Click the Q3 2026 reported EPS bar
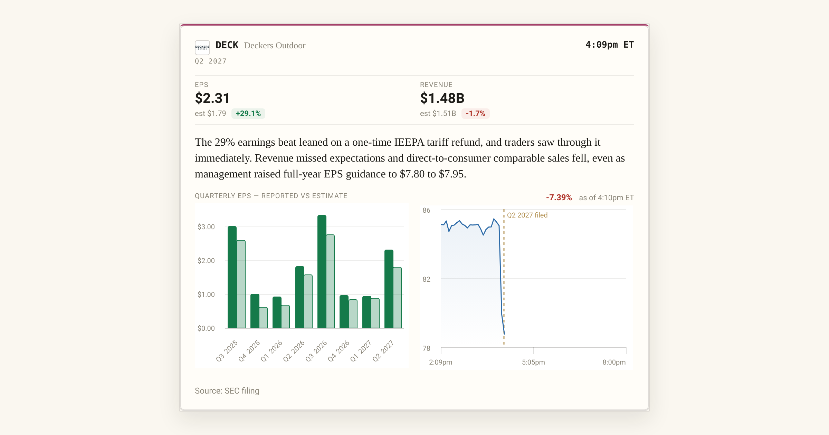This screenshot has width=829, height=435. pyautogui.click(x=322, y=272)
